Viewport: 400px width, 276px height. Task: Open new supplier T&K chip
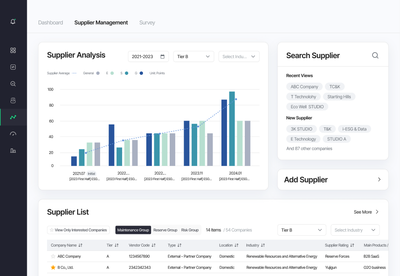click(x=327, y=129)
